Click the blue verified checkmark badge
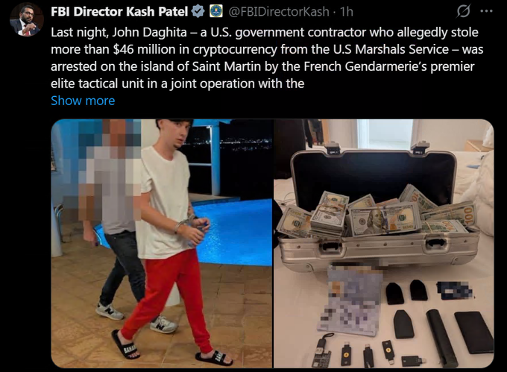This screenshot has height=372, width=507. [198, 12]
